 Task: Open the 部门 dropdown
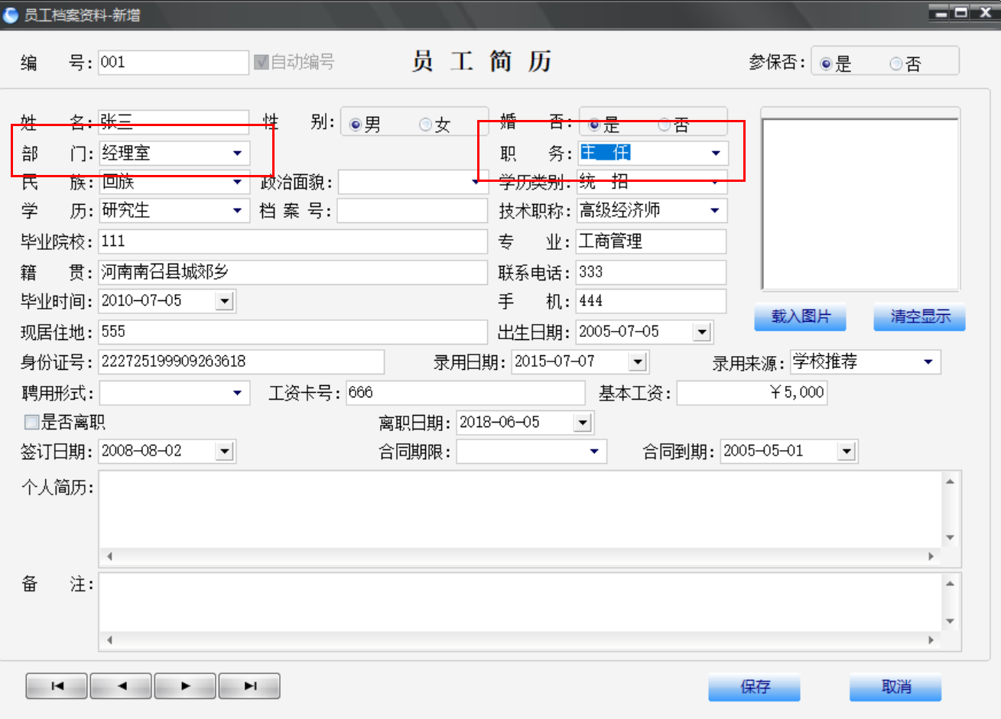237,154
